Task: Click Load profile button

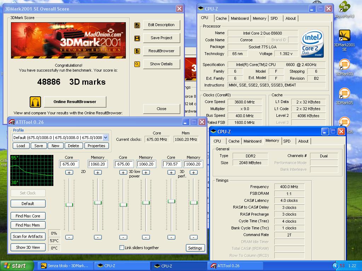Action: (21, 146)
